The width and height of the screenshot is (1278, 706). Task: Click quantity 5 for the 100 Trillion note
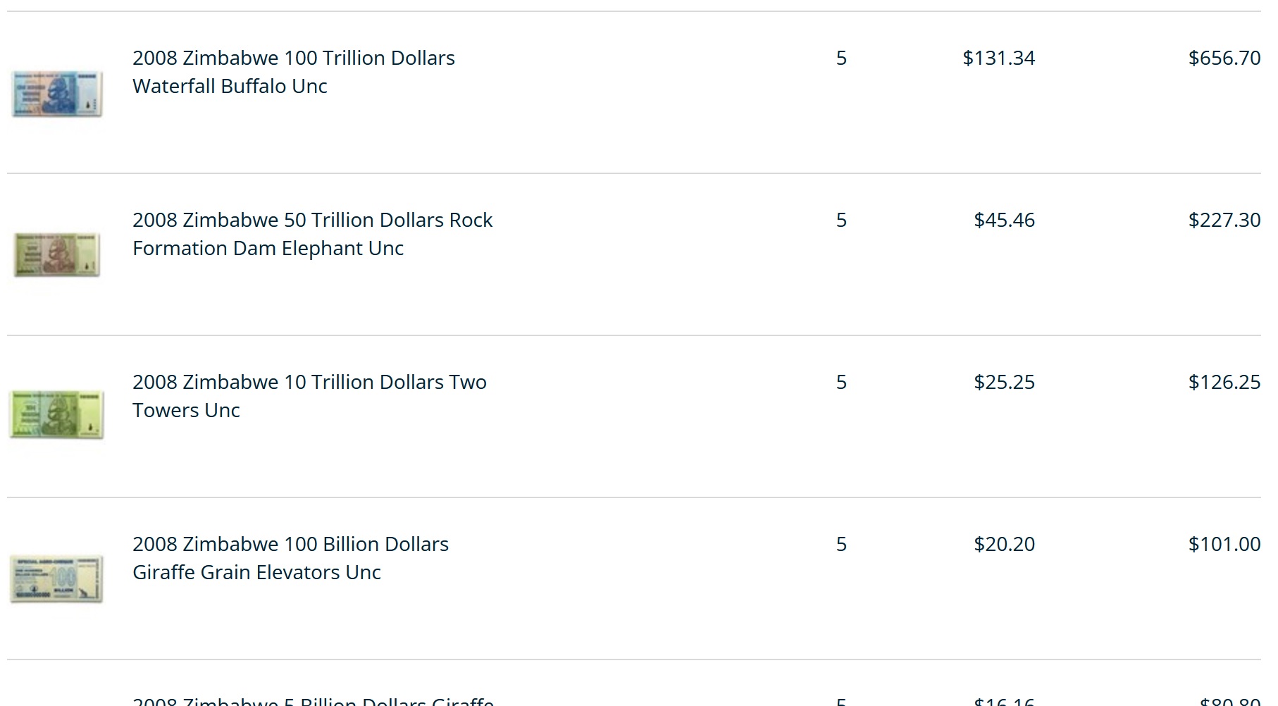(x=841, y=58)
